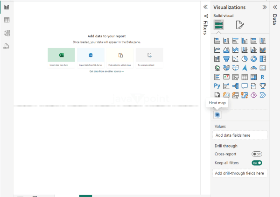This screenshot has width=280, height=197.
Task: Select the Decomposition tree visual
Action: pyautogui.click(x=235, y=86)
